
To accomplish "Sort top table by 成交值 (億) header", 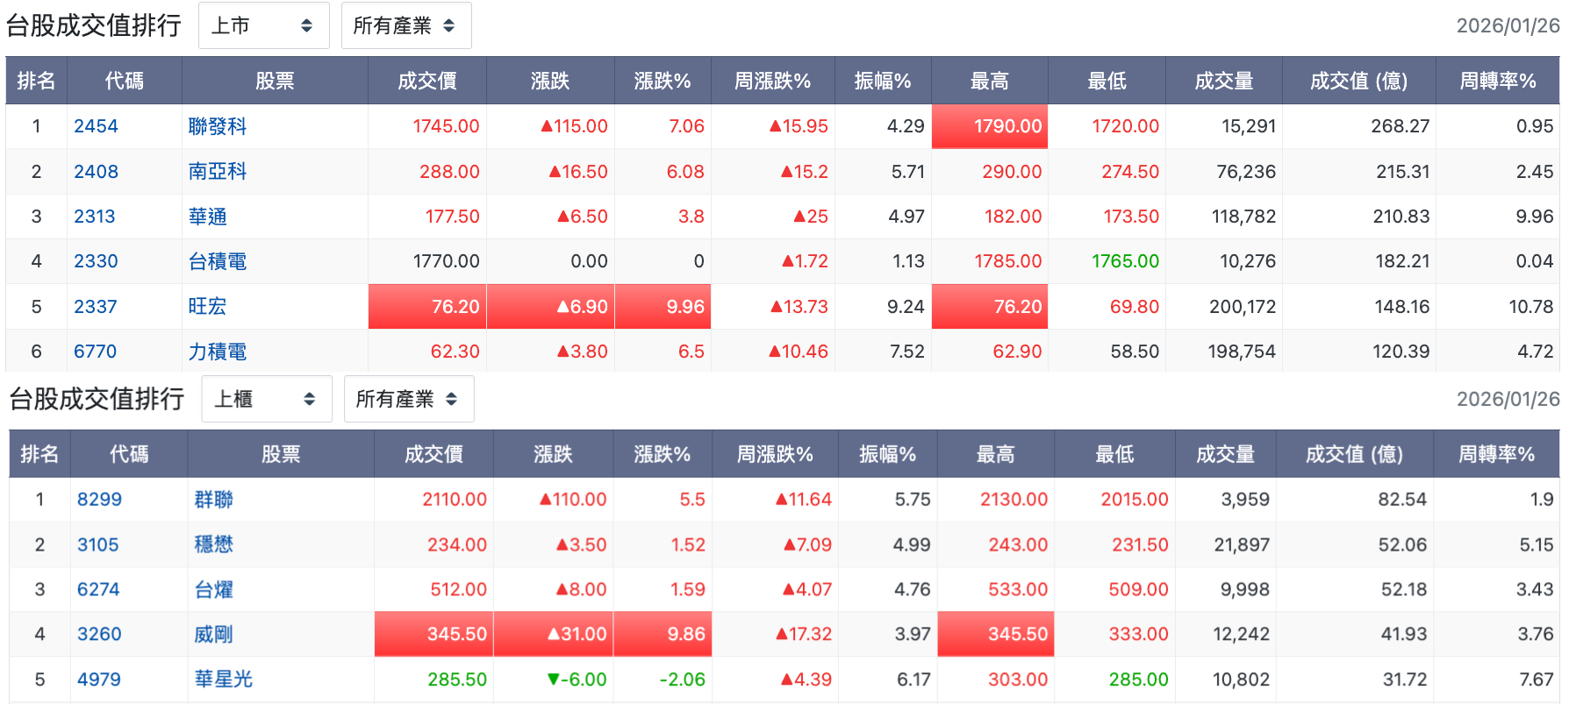I will coord(1358,82).
